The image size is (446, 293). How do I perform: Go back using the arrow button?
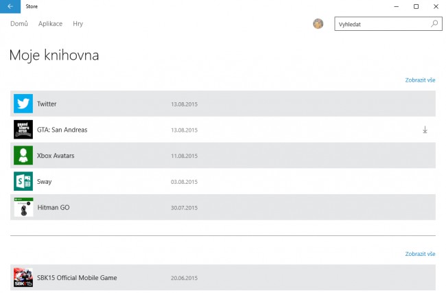click(10, 6)
